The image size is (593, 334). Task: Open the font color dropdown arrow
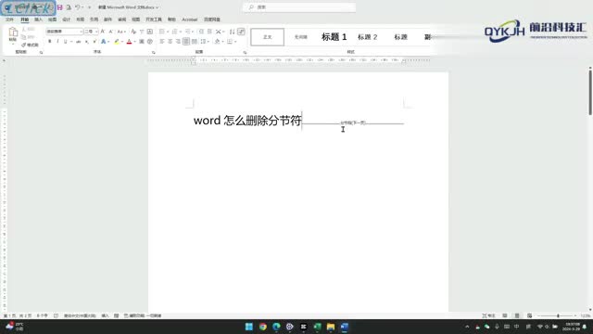tap(134, 42)
